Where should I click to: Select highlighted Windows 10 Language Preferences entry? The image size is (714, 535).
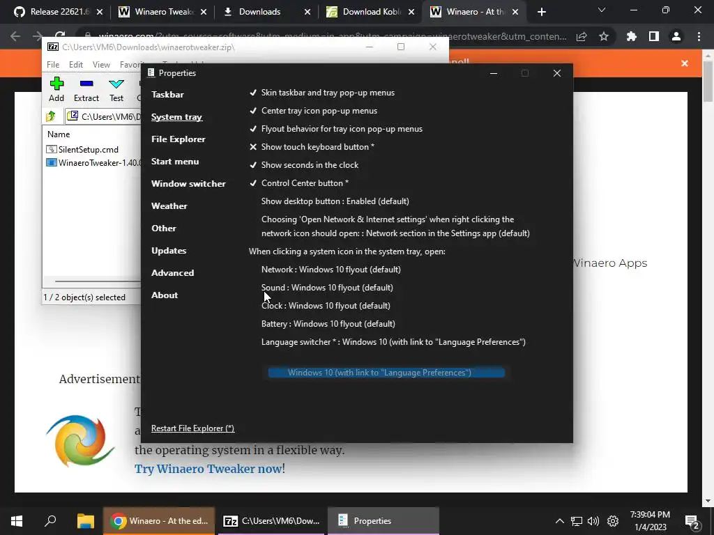[386, 373]
